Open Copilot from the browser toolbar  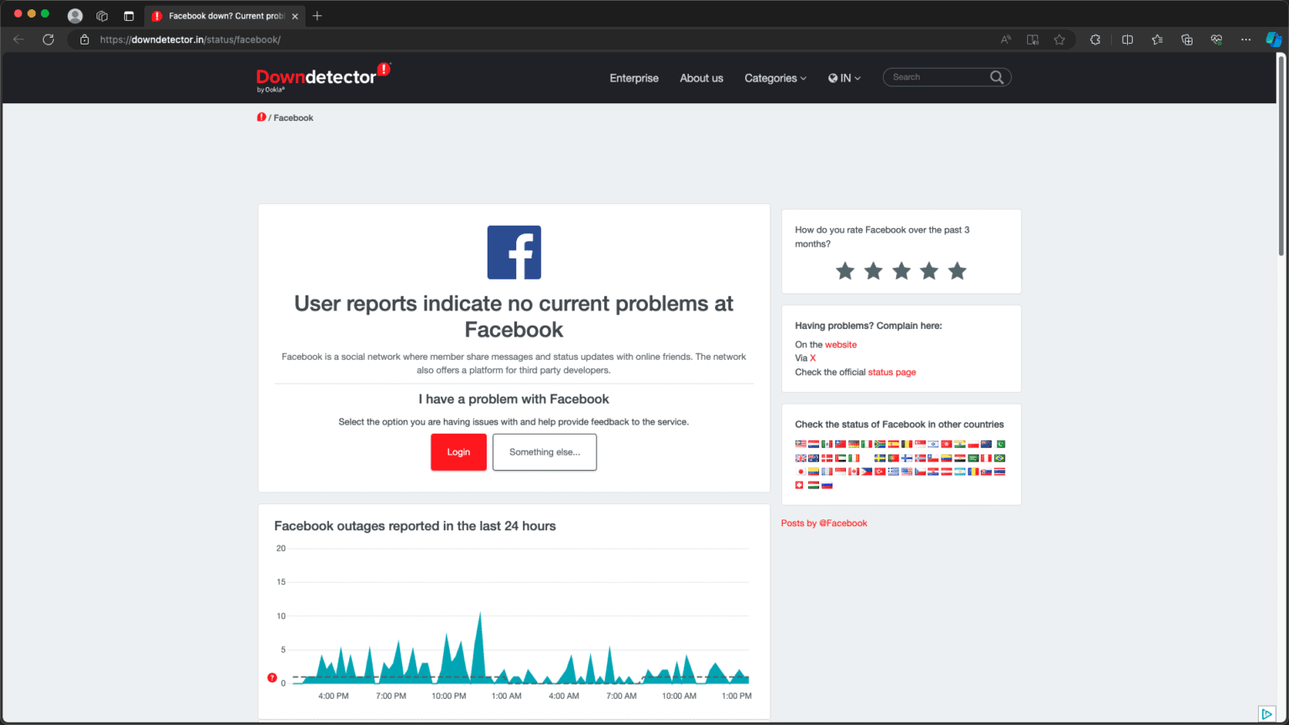pyautogui.click(x=1274, y=39)
